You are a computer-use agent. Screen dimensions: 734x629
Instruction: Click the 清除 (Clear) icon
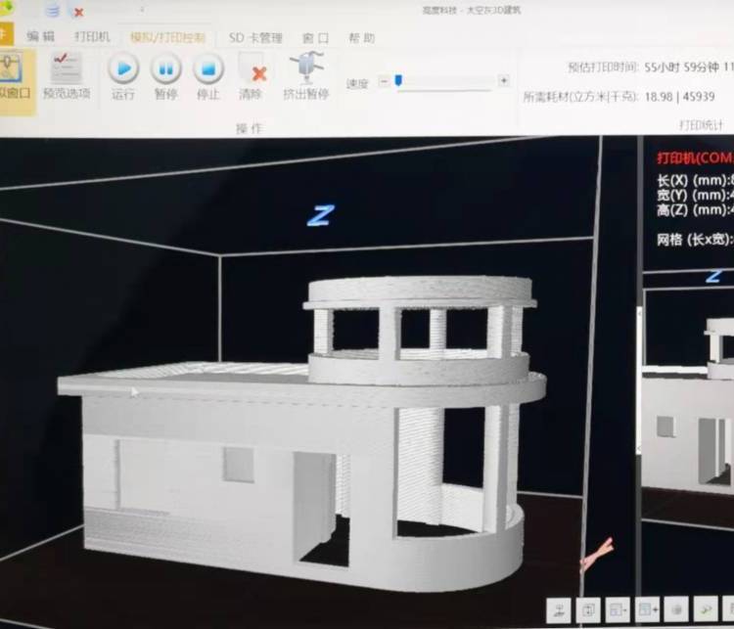coord(252,69)
